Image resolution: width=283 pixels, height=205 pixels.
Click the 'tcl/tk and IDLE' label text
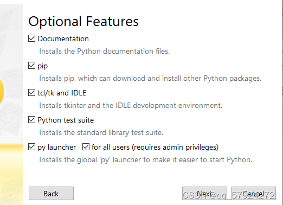(62, 93)
